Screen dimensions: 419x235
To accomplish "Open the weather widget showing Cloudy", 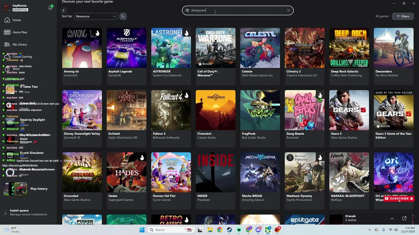I will point(11,230).
